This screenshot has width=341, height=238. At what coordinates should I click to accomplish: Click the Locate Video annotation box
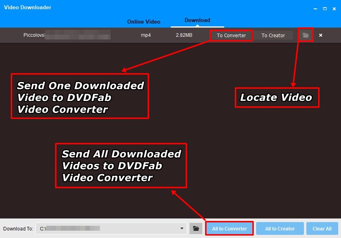(276, 98)
